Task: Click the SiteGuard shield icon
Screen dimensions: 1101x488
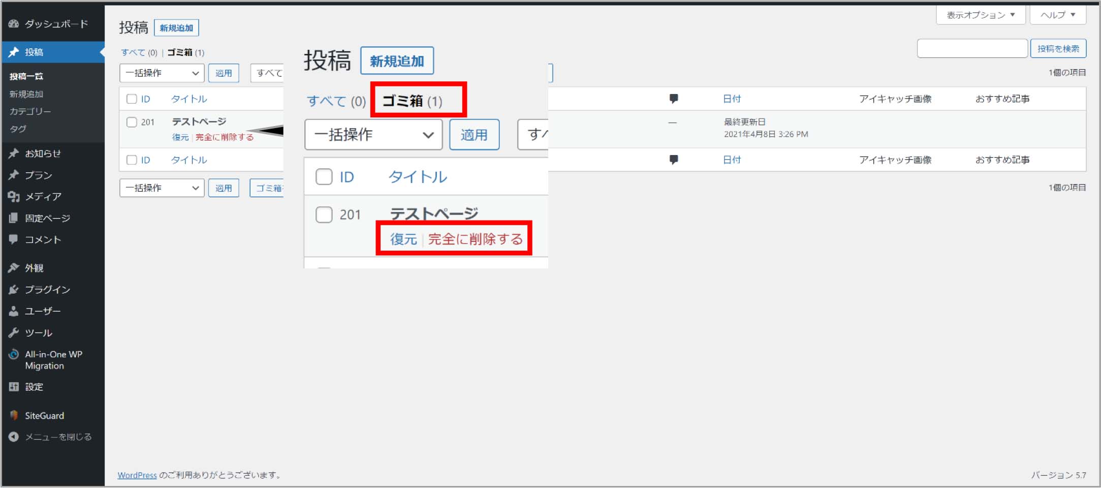Action: click(x=14, y=415)
